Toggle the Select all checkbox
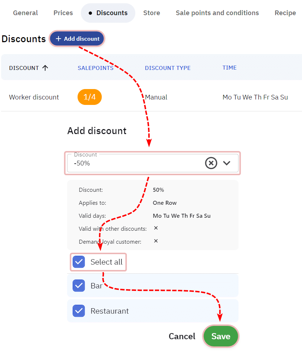The image size is (302, 354). point(79,262)
